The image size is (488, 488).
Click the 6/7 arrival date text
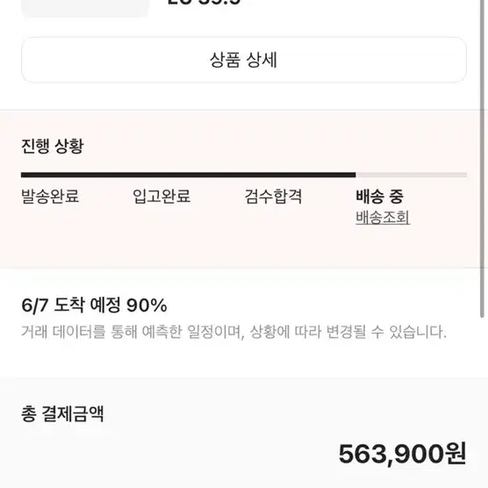pyautogui.click(x=34, y=305)
